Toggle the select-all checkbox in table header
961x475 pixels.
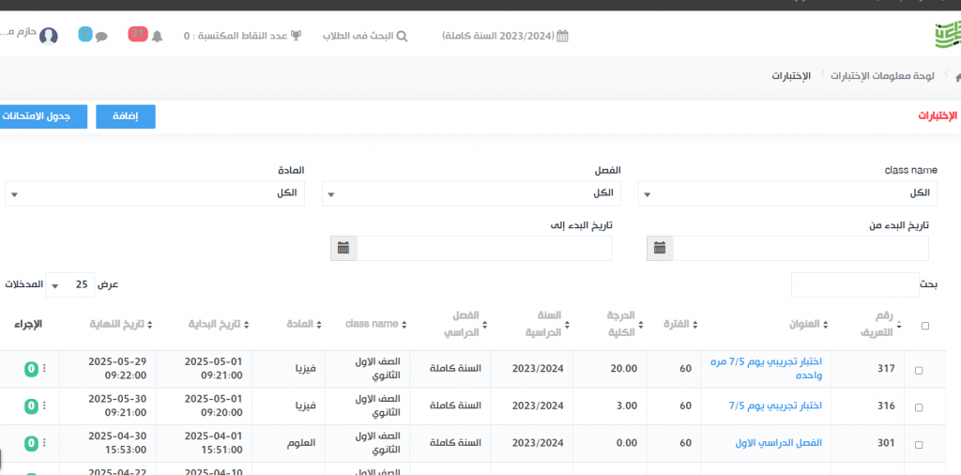(925, 326)
